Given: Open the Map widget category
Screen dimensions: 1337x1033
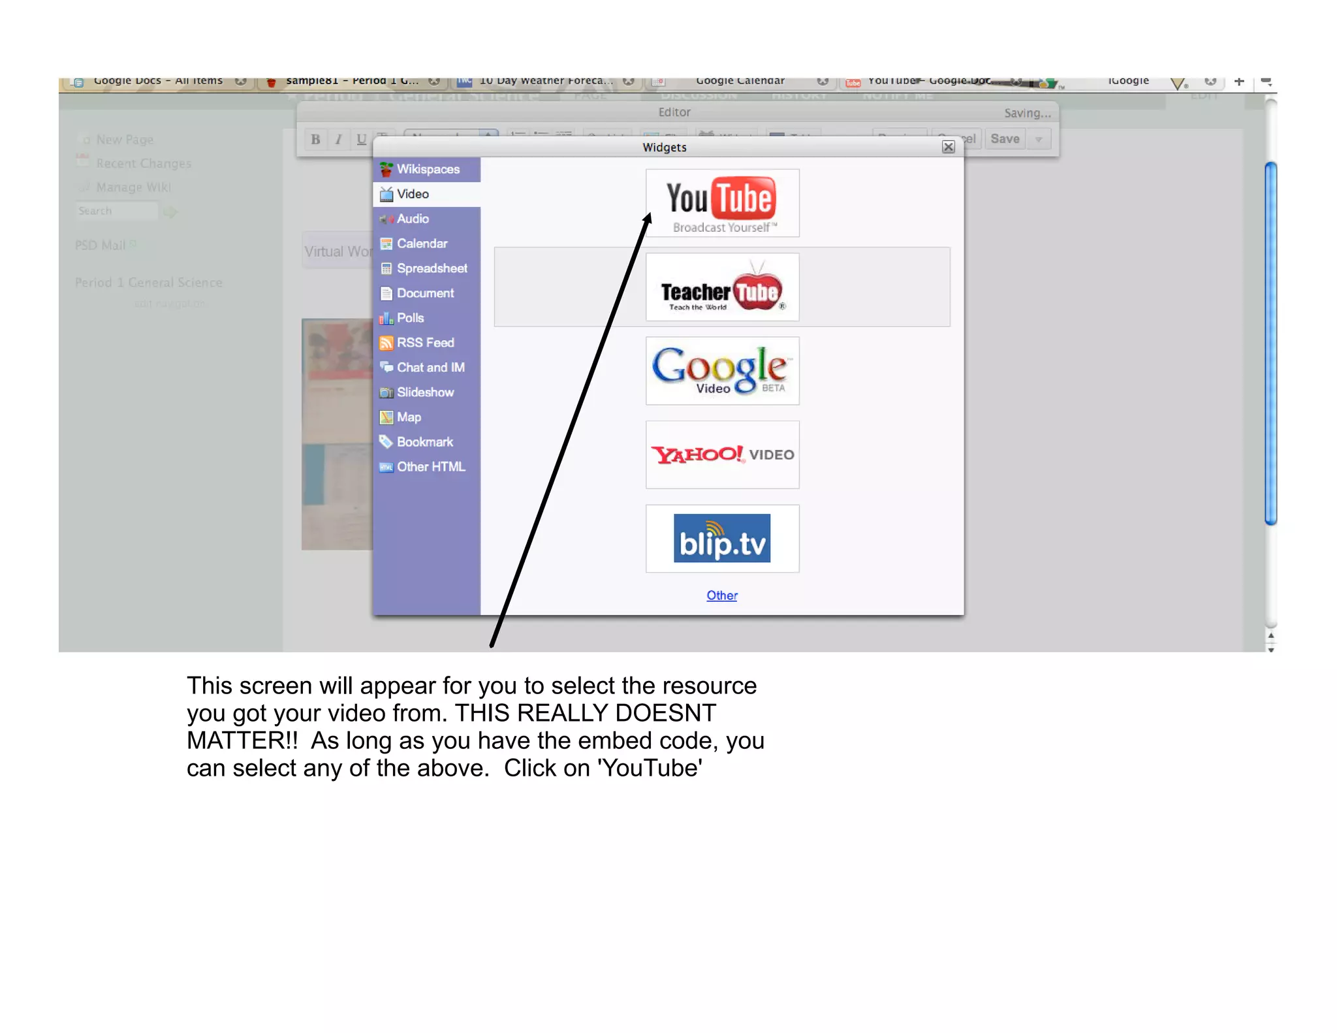Looking at the screenshot, I should pos(427,417).
